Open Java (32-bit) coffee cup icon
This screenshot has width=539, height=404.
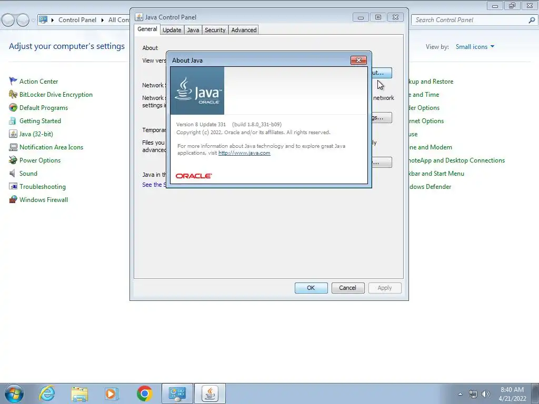click(x=13, y=134)
